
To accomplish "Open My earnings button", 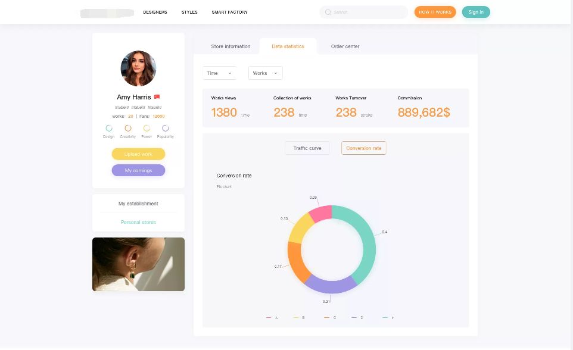I will pyautogui.click(x=139, y=170).
